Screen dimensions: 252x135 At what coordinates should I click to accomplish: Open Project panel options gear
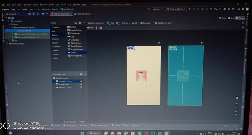pyautogui.click(x=43, y=14)
